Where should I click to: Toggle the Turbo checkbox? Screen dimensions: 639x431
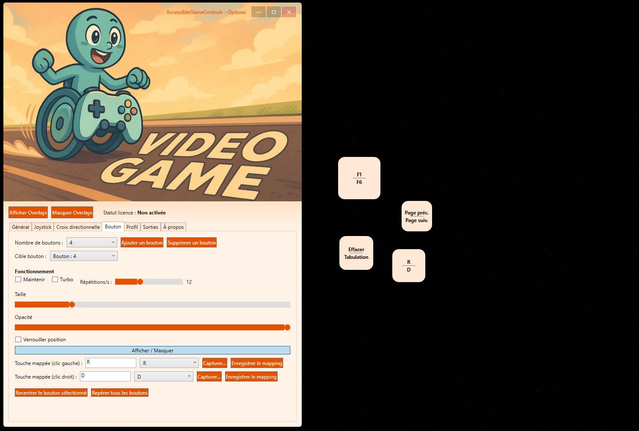click(55, 280)
